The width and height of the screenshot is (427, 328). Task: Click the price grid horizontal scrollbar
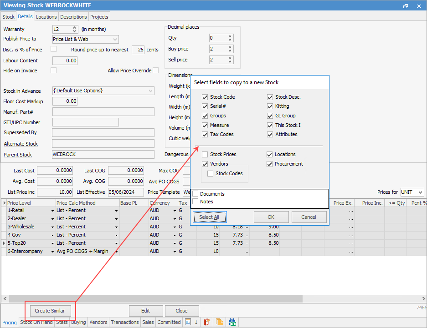[x=155, y=298]
